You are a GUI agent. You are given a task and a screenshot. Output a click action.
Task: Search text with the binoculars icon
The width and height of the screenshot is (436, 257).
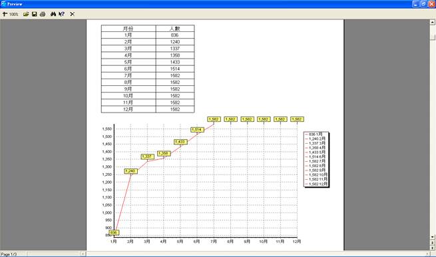[x=53, y=14]
